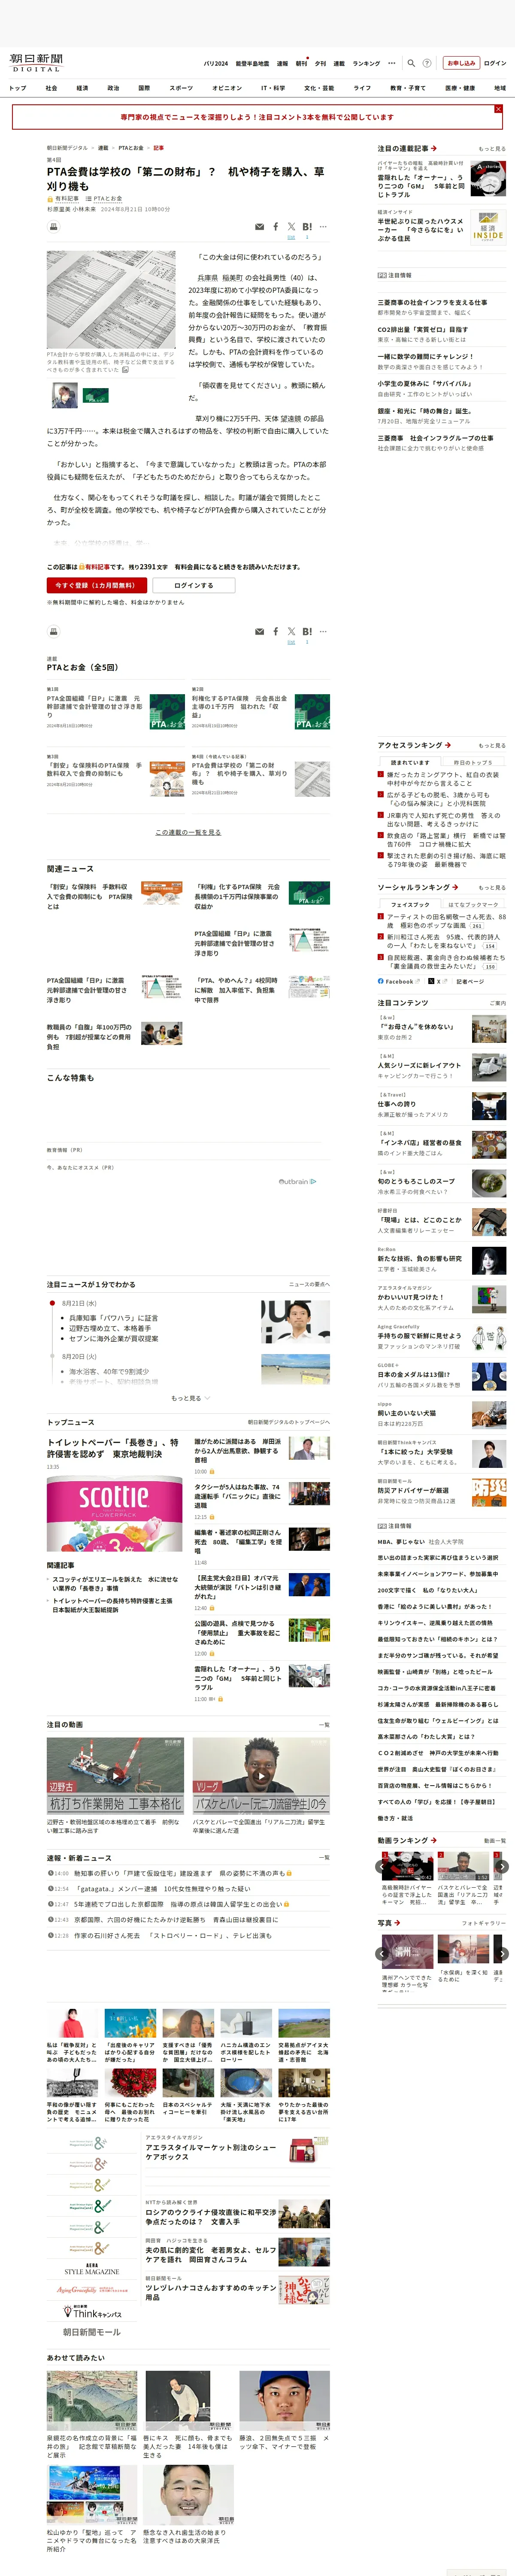
Task: Open スポーツ navigation tab
Action: point(181,88)
